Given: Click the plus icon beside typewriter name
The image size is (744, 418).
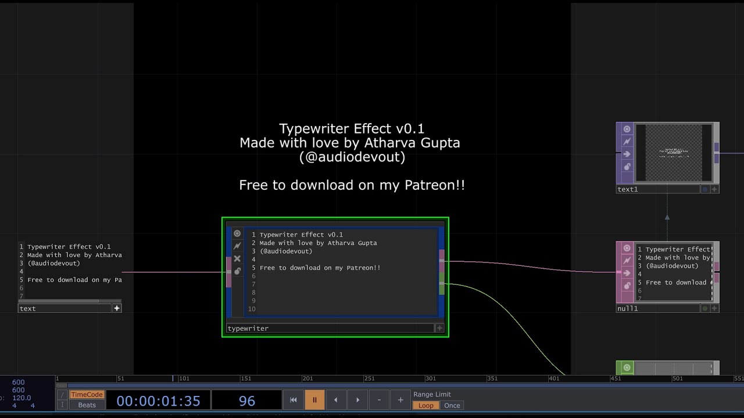Looking at the screenshot, I should pos(439,328).
